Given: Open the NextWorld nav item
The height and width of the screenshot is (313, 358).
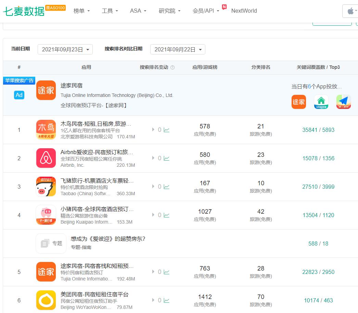Looking at the screenshot, I should coord(244,11).
